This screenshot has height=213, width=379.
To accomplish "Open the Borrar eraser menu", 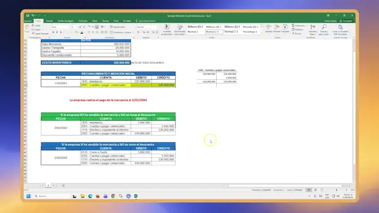I will 297,34.
